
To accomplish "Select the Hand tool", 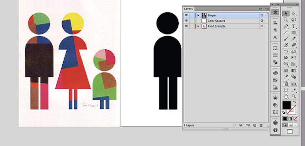I will tap(286, 96).
